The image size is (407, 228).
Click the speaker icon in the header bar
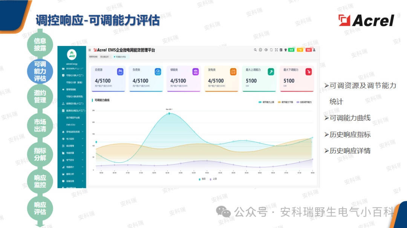(266, 50)
